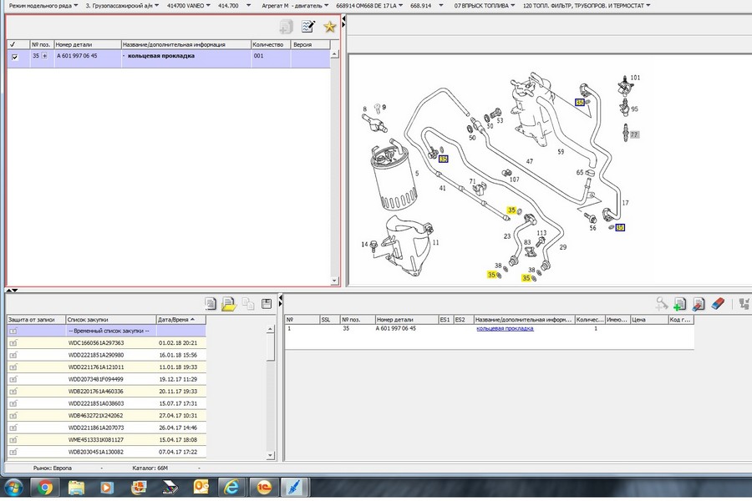Screen dimensions: 752x501
Task: Open shopping list with the yellow folder icon
Action: 229,304
